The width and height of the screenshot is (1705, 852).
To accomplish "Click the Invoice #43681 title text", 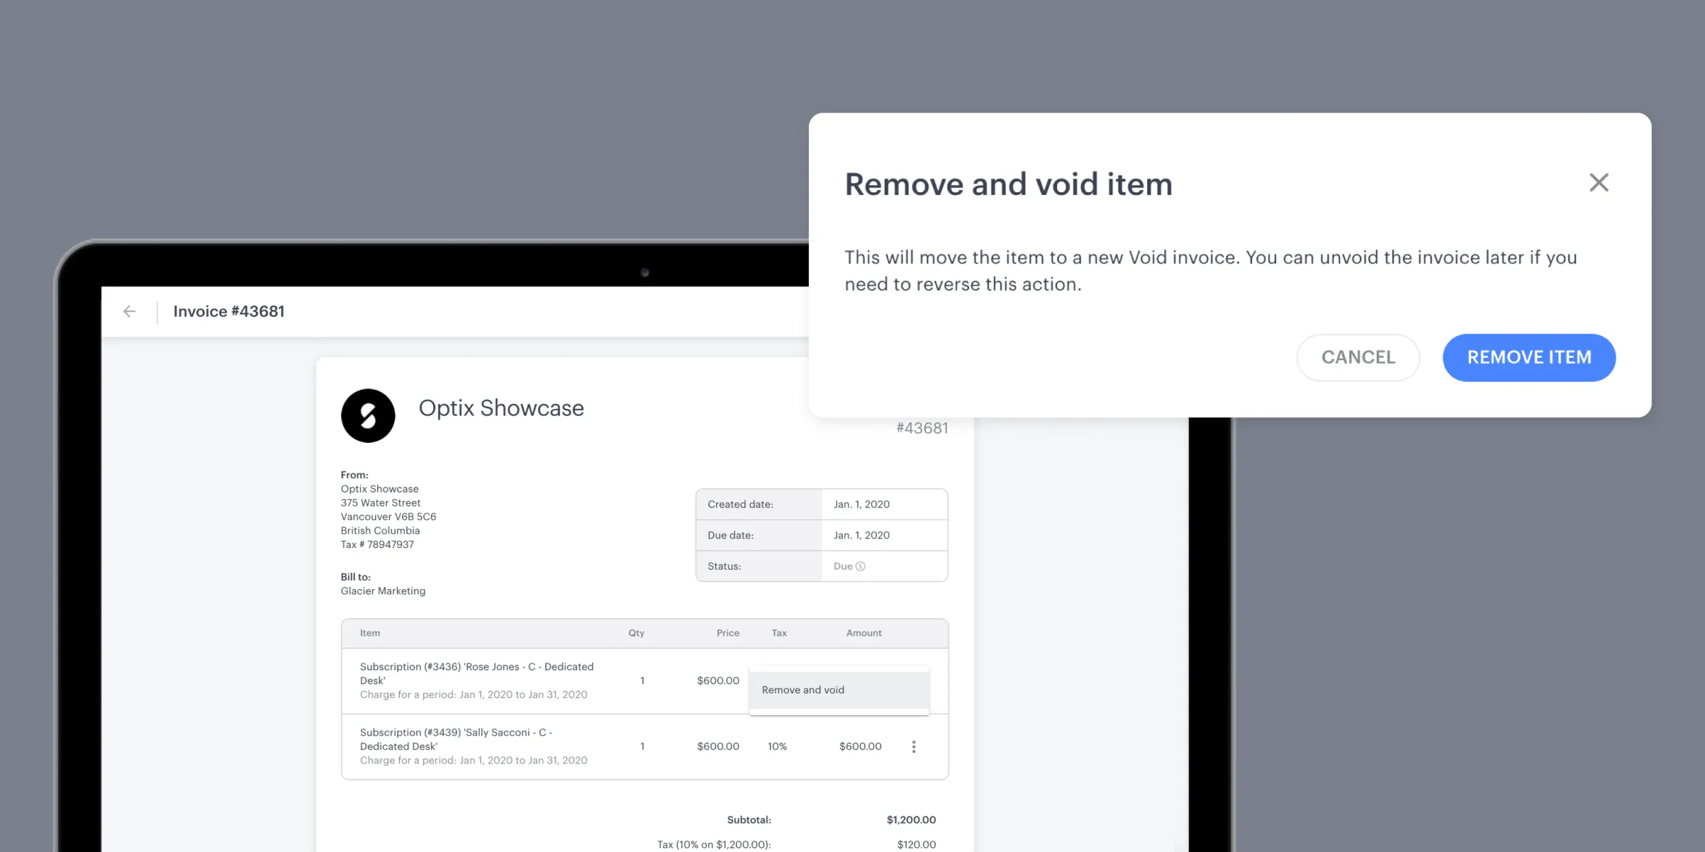I will (229, 312).
